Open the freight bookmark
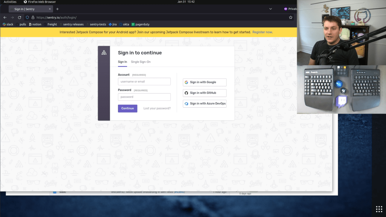The width and height of the screenshot is (386, 217). 50,25
